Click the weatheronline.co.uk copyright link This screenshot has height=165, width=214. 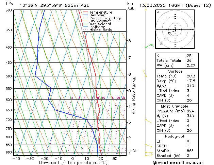coord(178,163)
